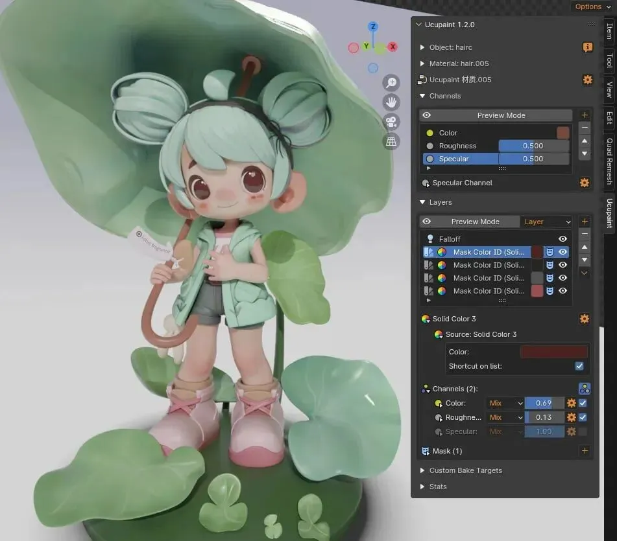The width and height of the screenshot is (617, 541).
Task: Open Solid Color 3 gear settings
Action: 585,319
